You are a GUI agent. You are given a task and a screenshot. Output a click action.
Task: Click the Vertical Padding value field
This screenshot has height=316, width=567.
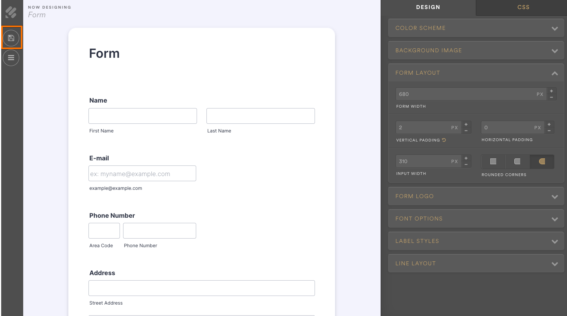coord(429,128)
